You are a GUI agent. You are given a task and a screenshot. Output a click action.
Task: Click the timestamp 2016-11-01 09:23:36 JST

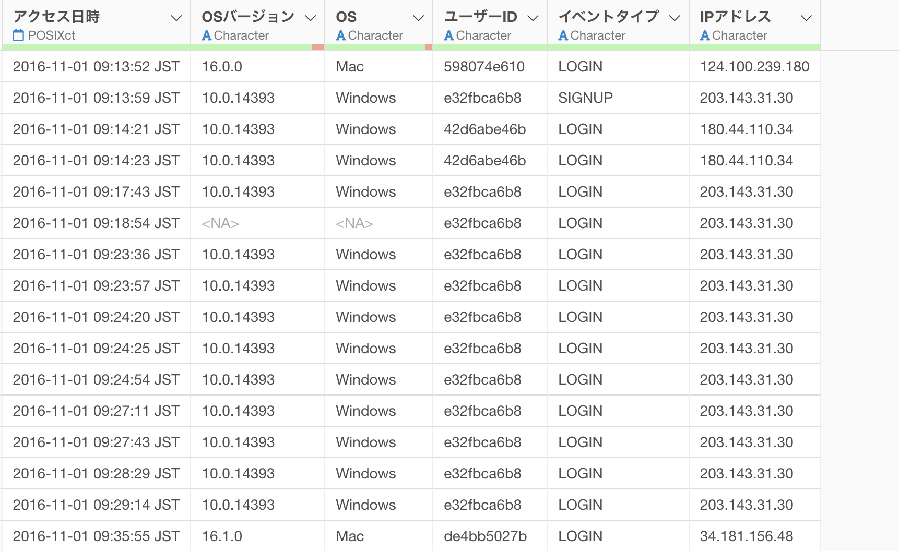click(x=96, y=254)
